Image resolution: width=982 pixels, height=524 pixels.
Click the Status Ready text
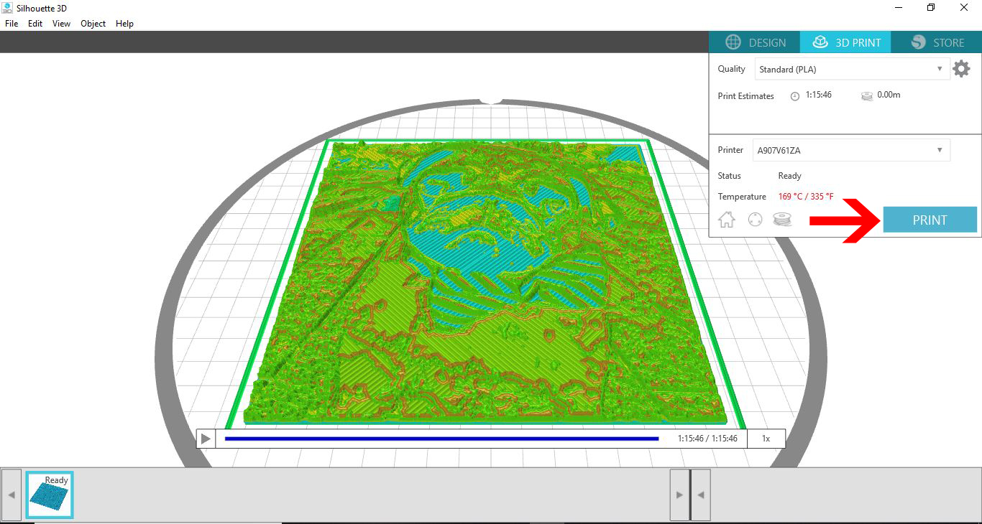pos(789,176)
